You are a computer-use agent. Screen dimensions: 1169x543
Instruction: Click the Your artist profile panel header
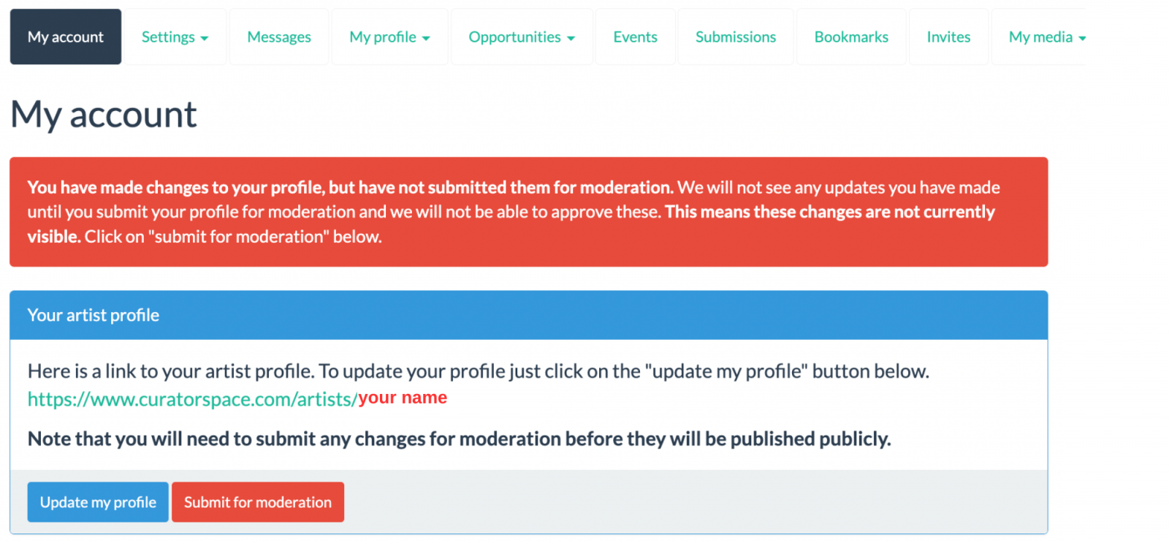(x=528, y=315)
